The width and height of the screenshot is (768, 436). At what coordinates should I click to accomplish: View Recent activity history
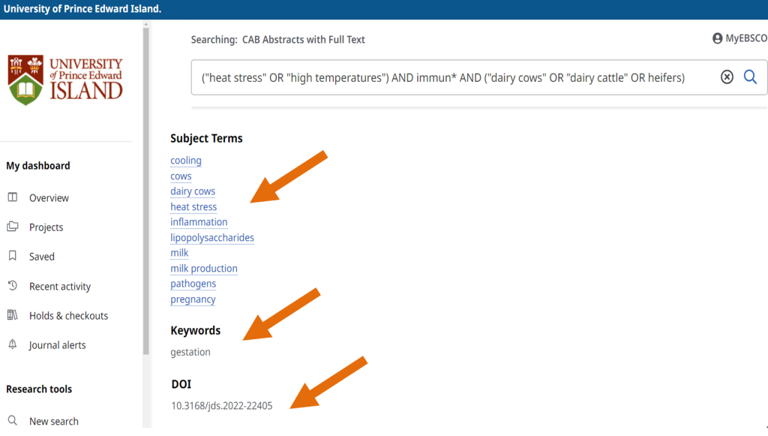tap(59, 287)
